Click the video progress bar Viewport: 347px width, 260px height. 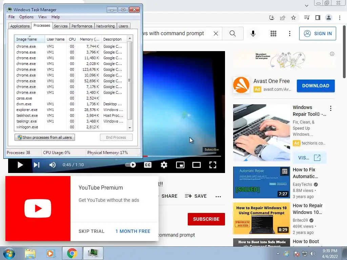(182, 156)
